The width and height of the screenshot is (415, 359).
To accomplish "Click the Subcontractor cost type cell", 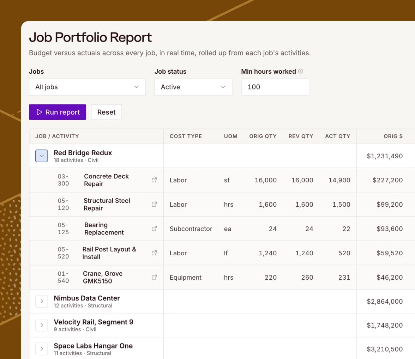I will coord(191,229).
